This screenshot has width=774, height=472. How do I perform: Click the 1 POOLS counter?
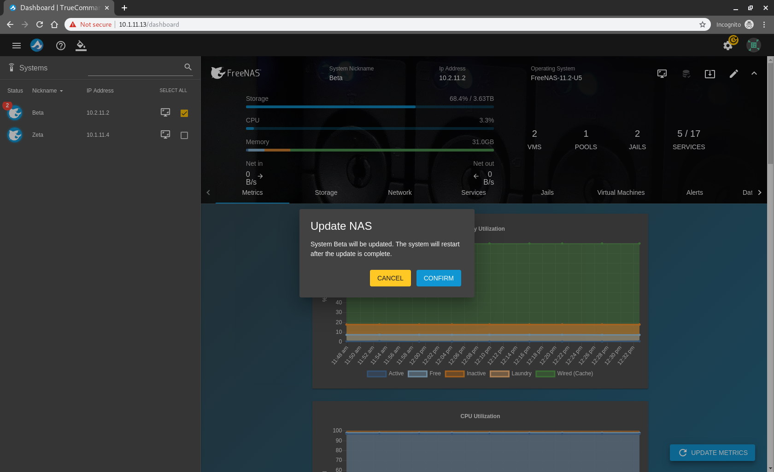click(586, 140)
